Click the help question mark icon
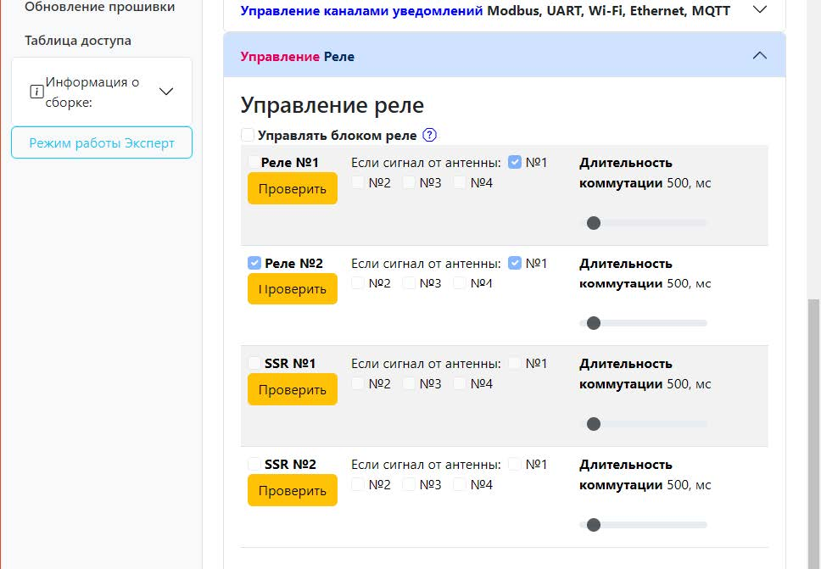Viewport: 821px width, 569px height. tap(429, 135)
